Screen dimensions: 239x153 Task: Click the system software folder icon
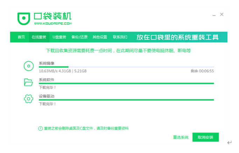coord(28,82)
